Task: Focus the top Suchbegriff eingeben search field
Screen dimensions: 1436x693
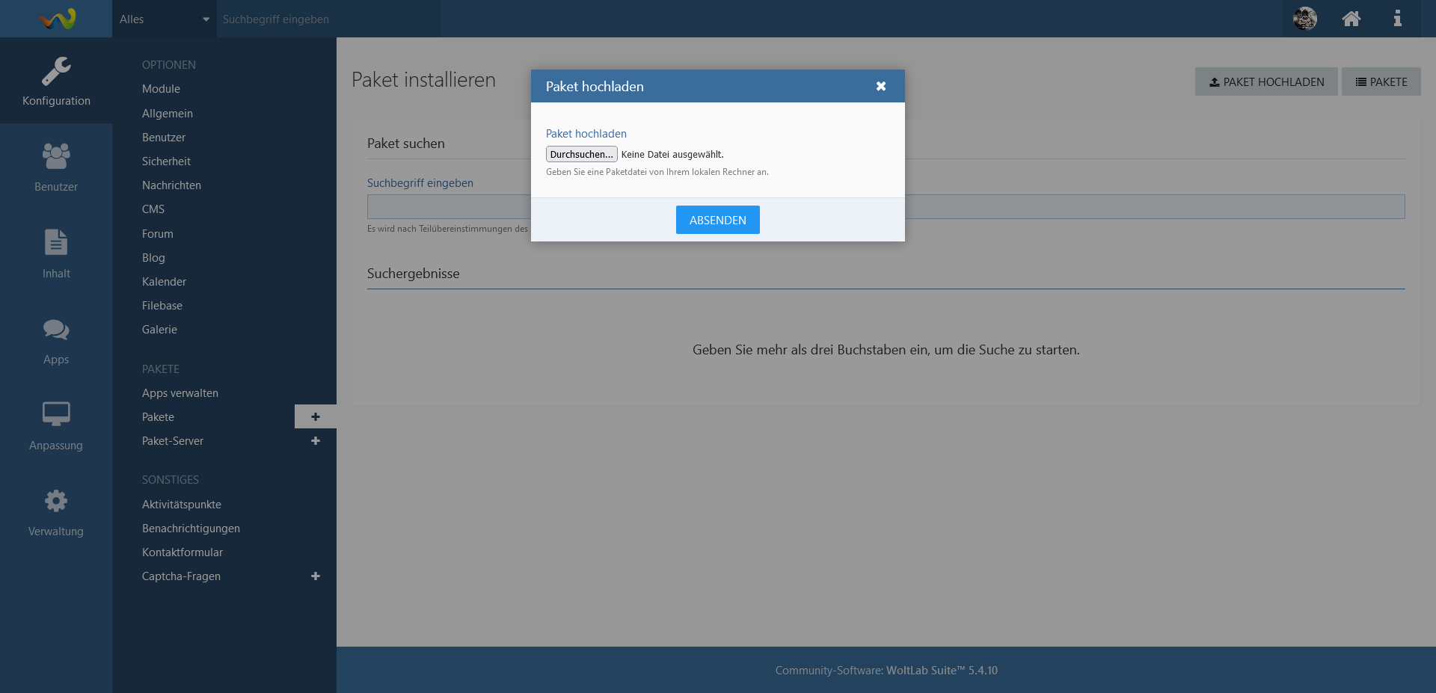Action: (x=329, y=19)
